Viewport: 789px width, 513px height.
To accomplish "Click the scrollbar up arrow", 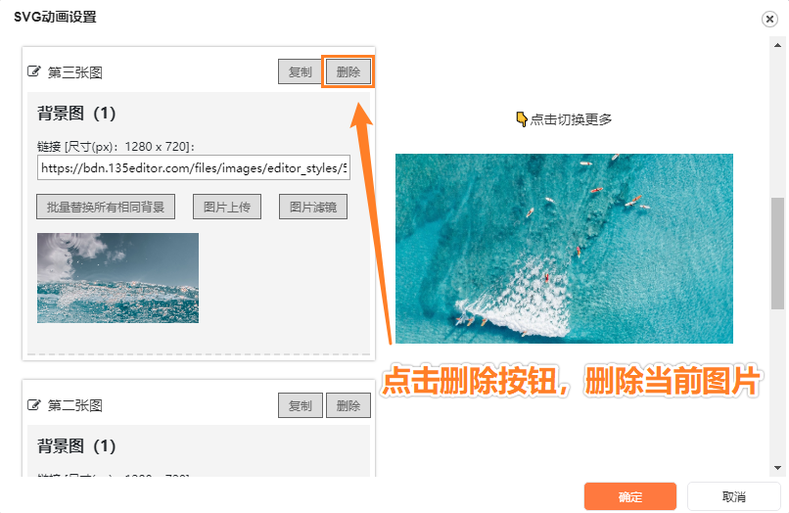I will 777,45.
